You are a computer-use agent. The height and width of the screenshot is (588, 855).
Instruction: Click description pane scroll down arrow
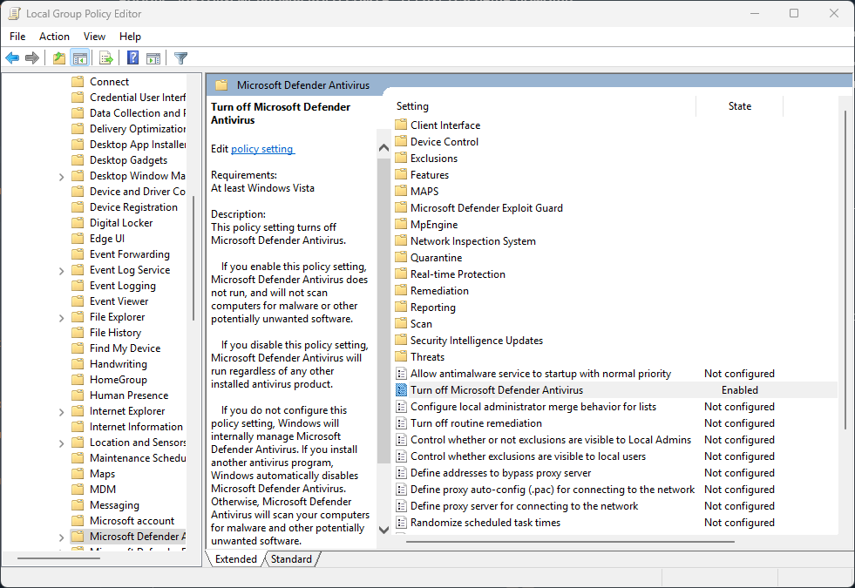[x=383, y=530]
